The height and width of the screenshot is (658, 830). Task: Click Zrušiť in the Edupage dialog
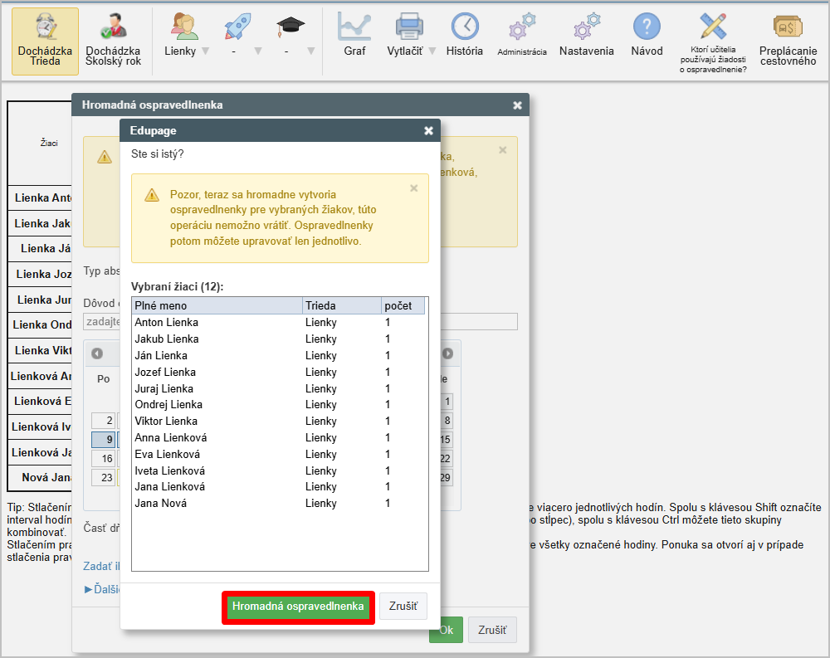tap(403, 607)
